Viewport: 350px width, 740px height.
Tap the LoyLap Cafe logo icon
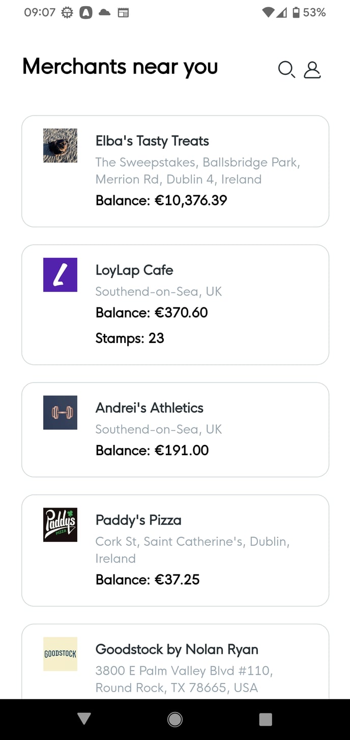click(60, 275)
